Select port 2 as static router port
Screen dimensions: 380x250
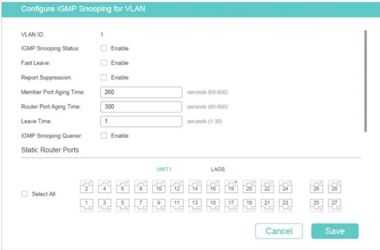click(x=86, y=187)
